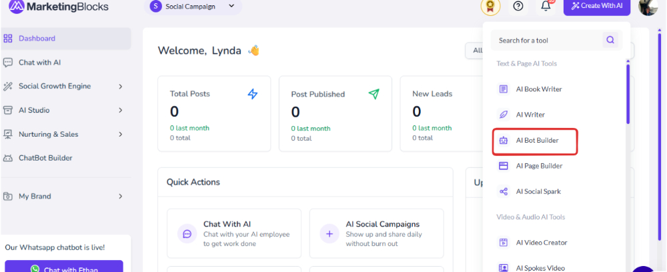Image resolution: width=667 pixels, height=272 pixels.
Task: Click the Create With AI button
Action: (597, 7)
